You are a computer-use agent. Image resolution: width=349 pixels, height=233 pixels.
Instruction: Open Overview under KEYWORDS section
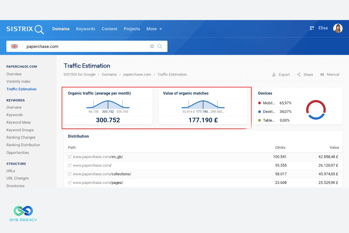click(14, 107)
